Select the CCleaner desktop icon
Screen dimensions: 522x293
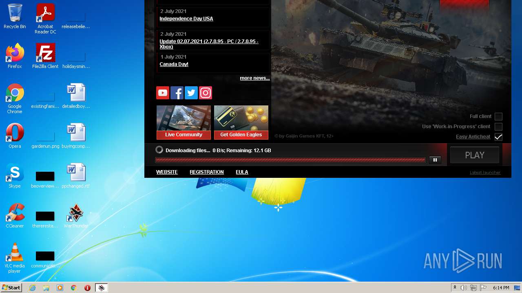(15, 216)
